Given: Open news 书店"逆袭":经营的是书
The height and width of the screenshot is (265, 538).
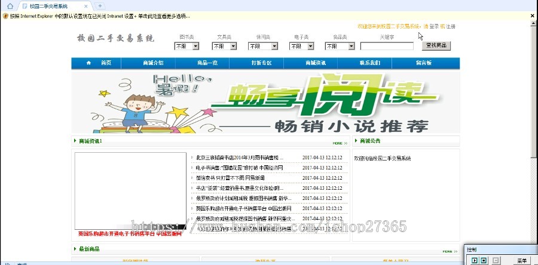Looking at the screenshot, I should [x=240, y=188].
